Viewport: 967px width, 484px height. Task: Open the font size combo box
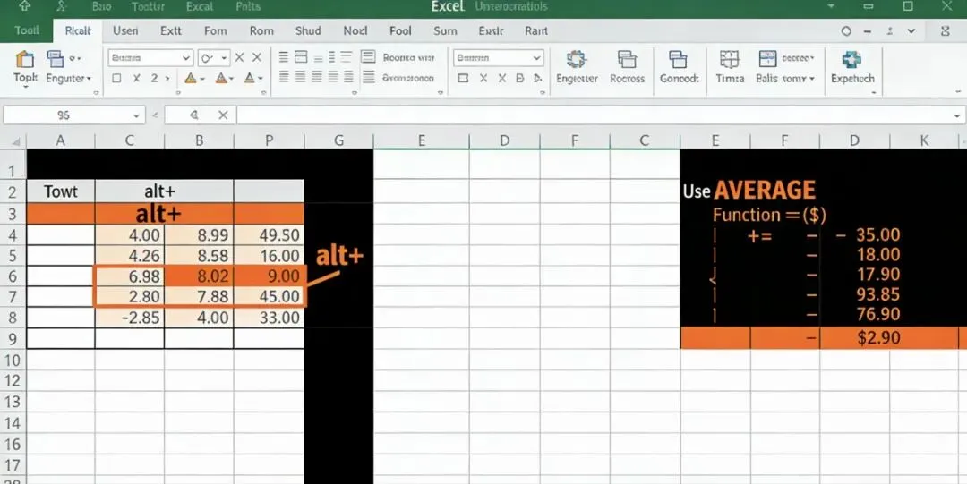(x=214, y=58)
